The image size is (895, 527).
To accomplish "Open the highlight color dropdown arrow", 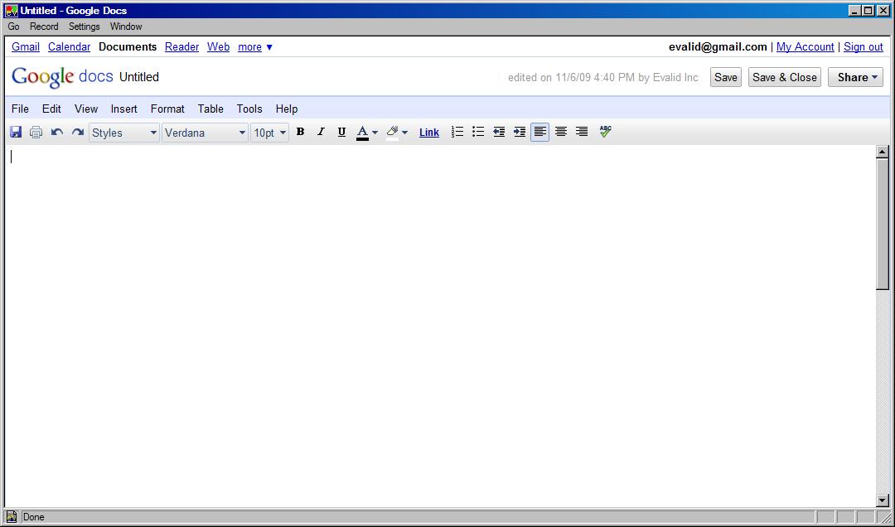I will [404, 133].
